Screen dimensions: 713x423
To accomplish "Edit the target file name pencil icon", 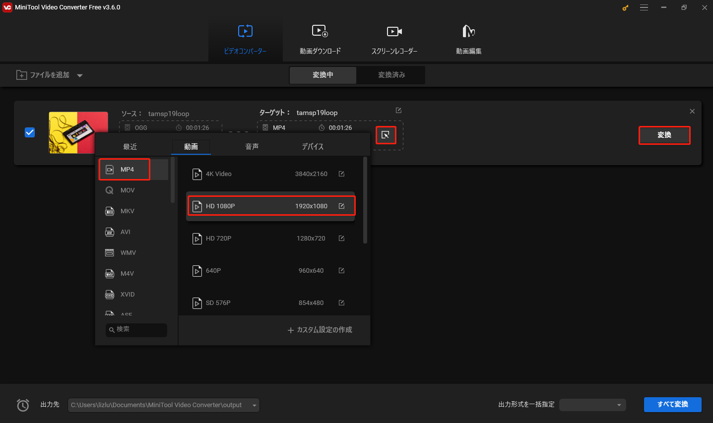I will tap(398, 110).
